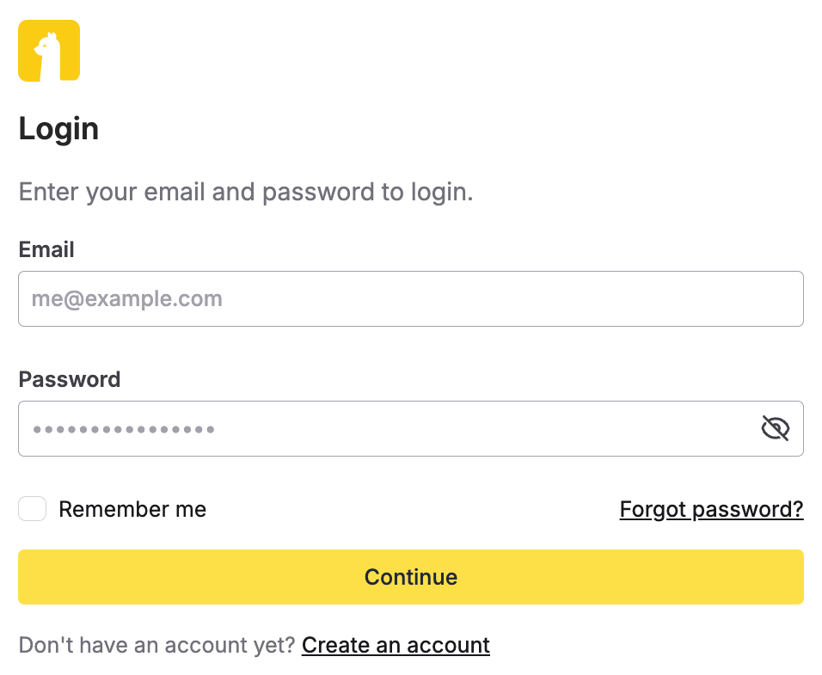Click the masked dots password placeholder
The image size is (822, 675).
[x=124, y=428]
